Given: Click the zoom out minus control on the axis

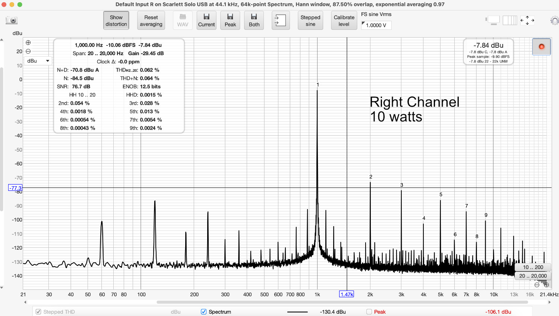Looking at the screenshot, I should click(537, 285).
